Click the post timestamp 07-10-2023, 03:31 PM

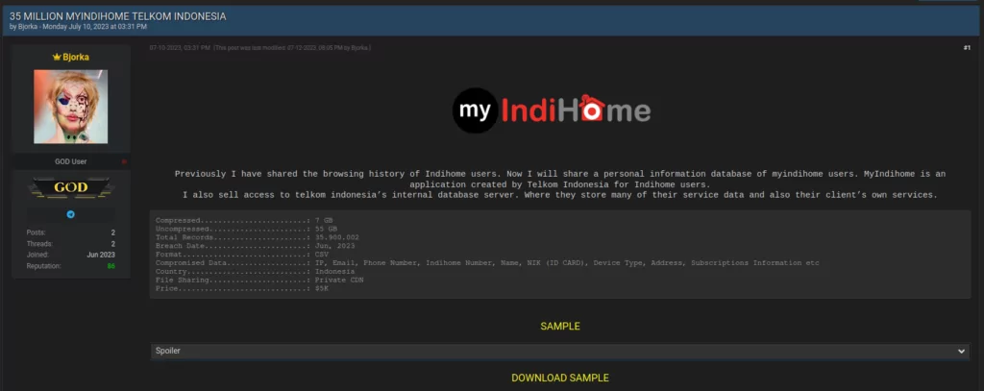pyautogui.click(x=180, y=48)
